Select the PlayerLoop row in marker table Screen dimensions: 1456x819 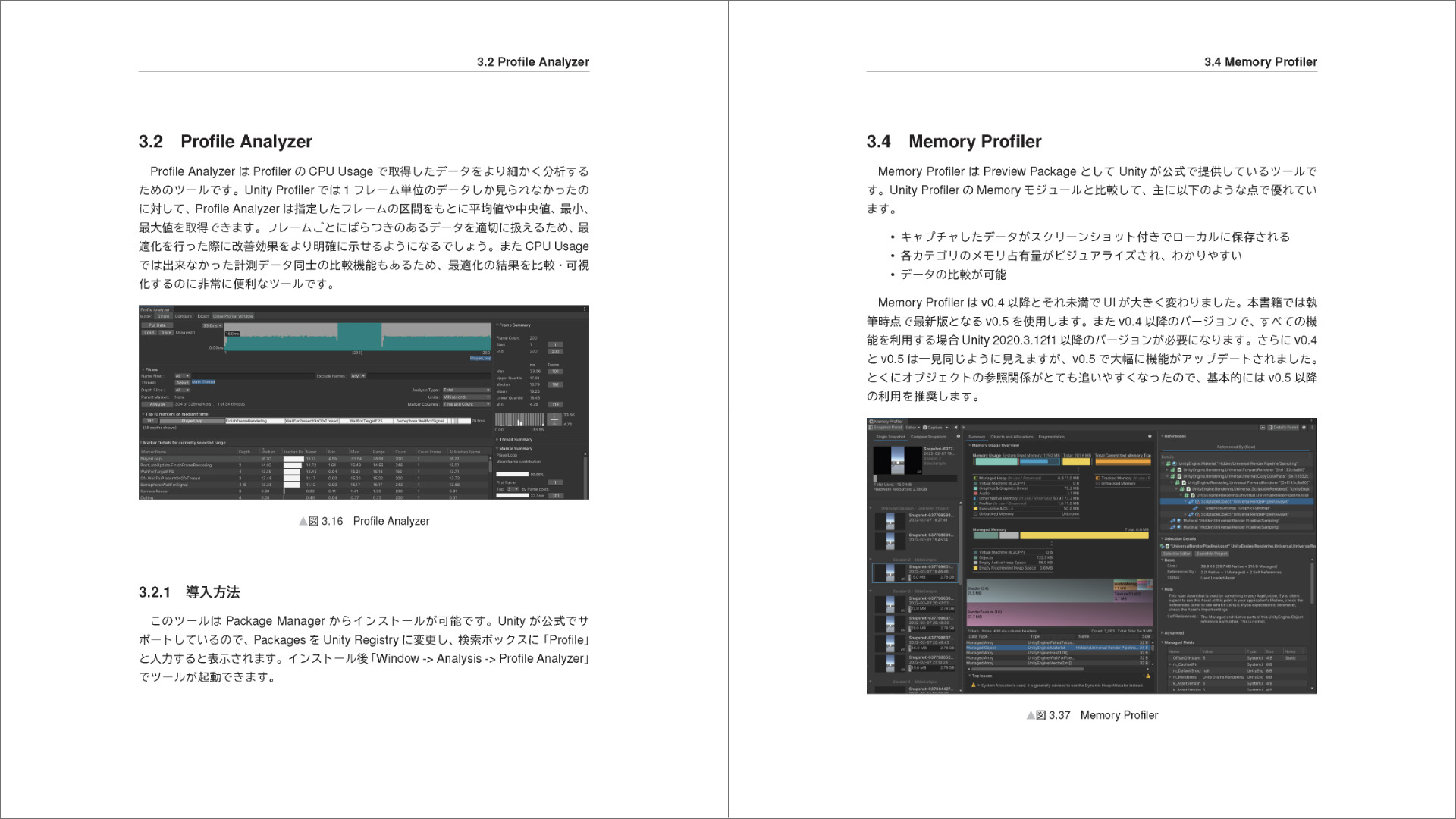click(314, 459)
